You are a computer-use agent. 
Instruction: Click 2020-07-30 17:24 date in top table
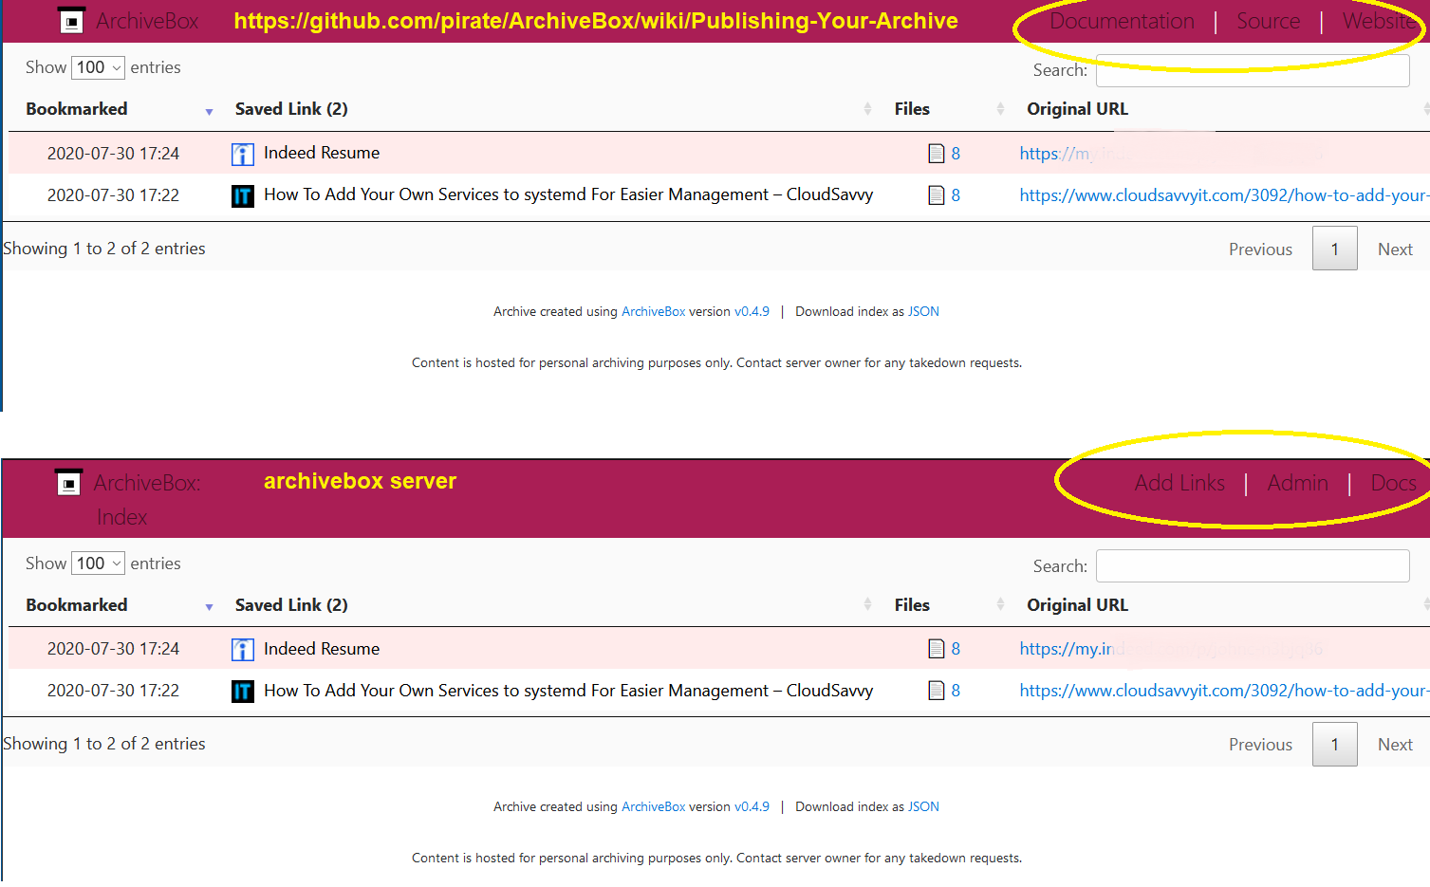tap(113, 154)
